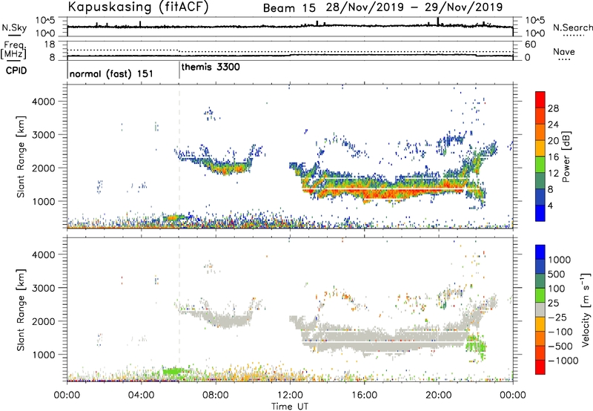The width and height of the screenshot is (593, 411).
Task: Click Slant Range [km] label of velocity panel
Action: click(21, 310)
